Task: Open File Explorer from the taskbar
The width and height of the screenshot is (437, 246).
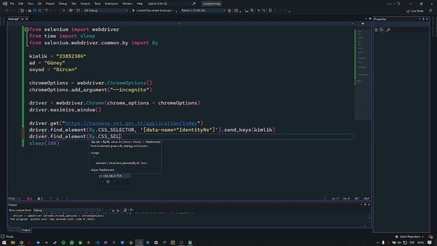Action: [x=13, y=243]
